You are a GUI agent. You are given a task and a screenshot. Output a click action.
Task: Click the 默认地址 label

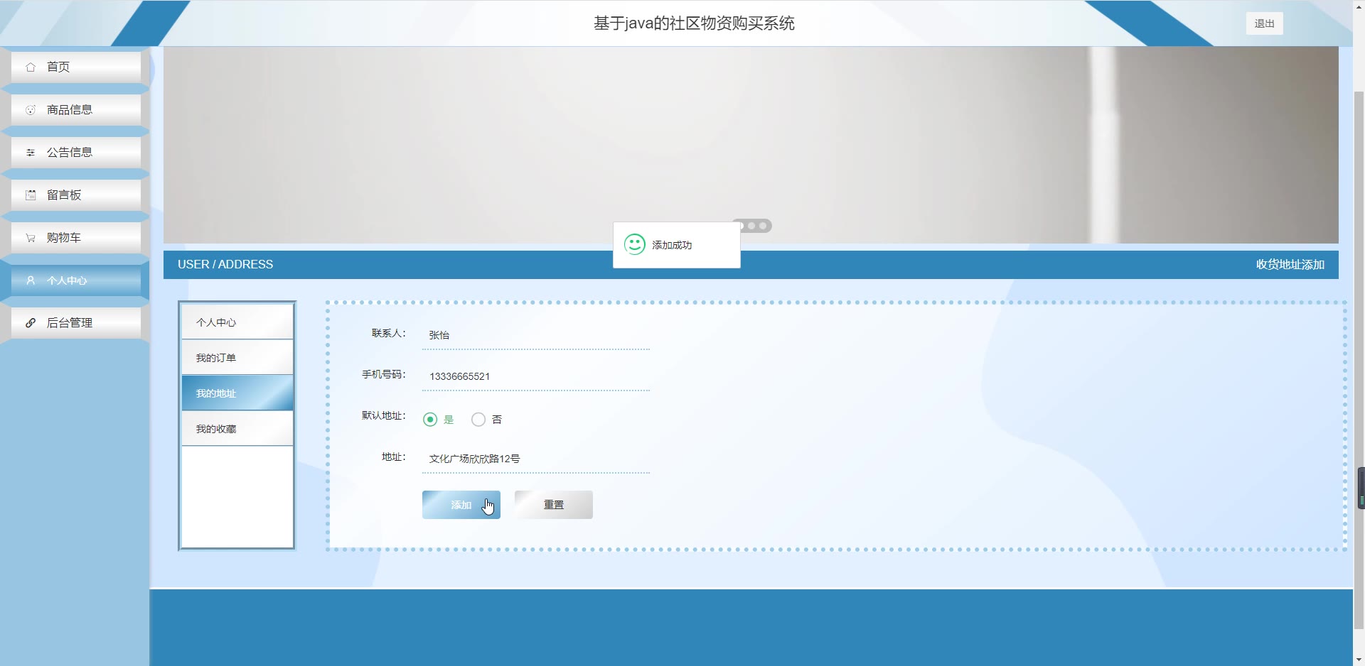[383, 415]
